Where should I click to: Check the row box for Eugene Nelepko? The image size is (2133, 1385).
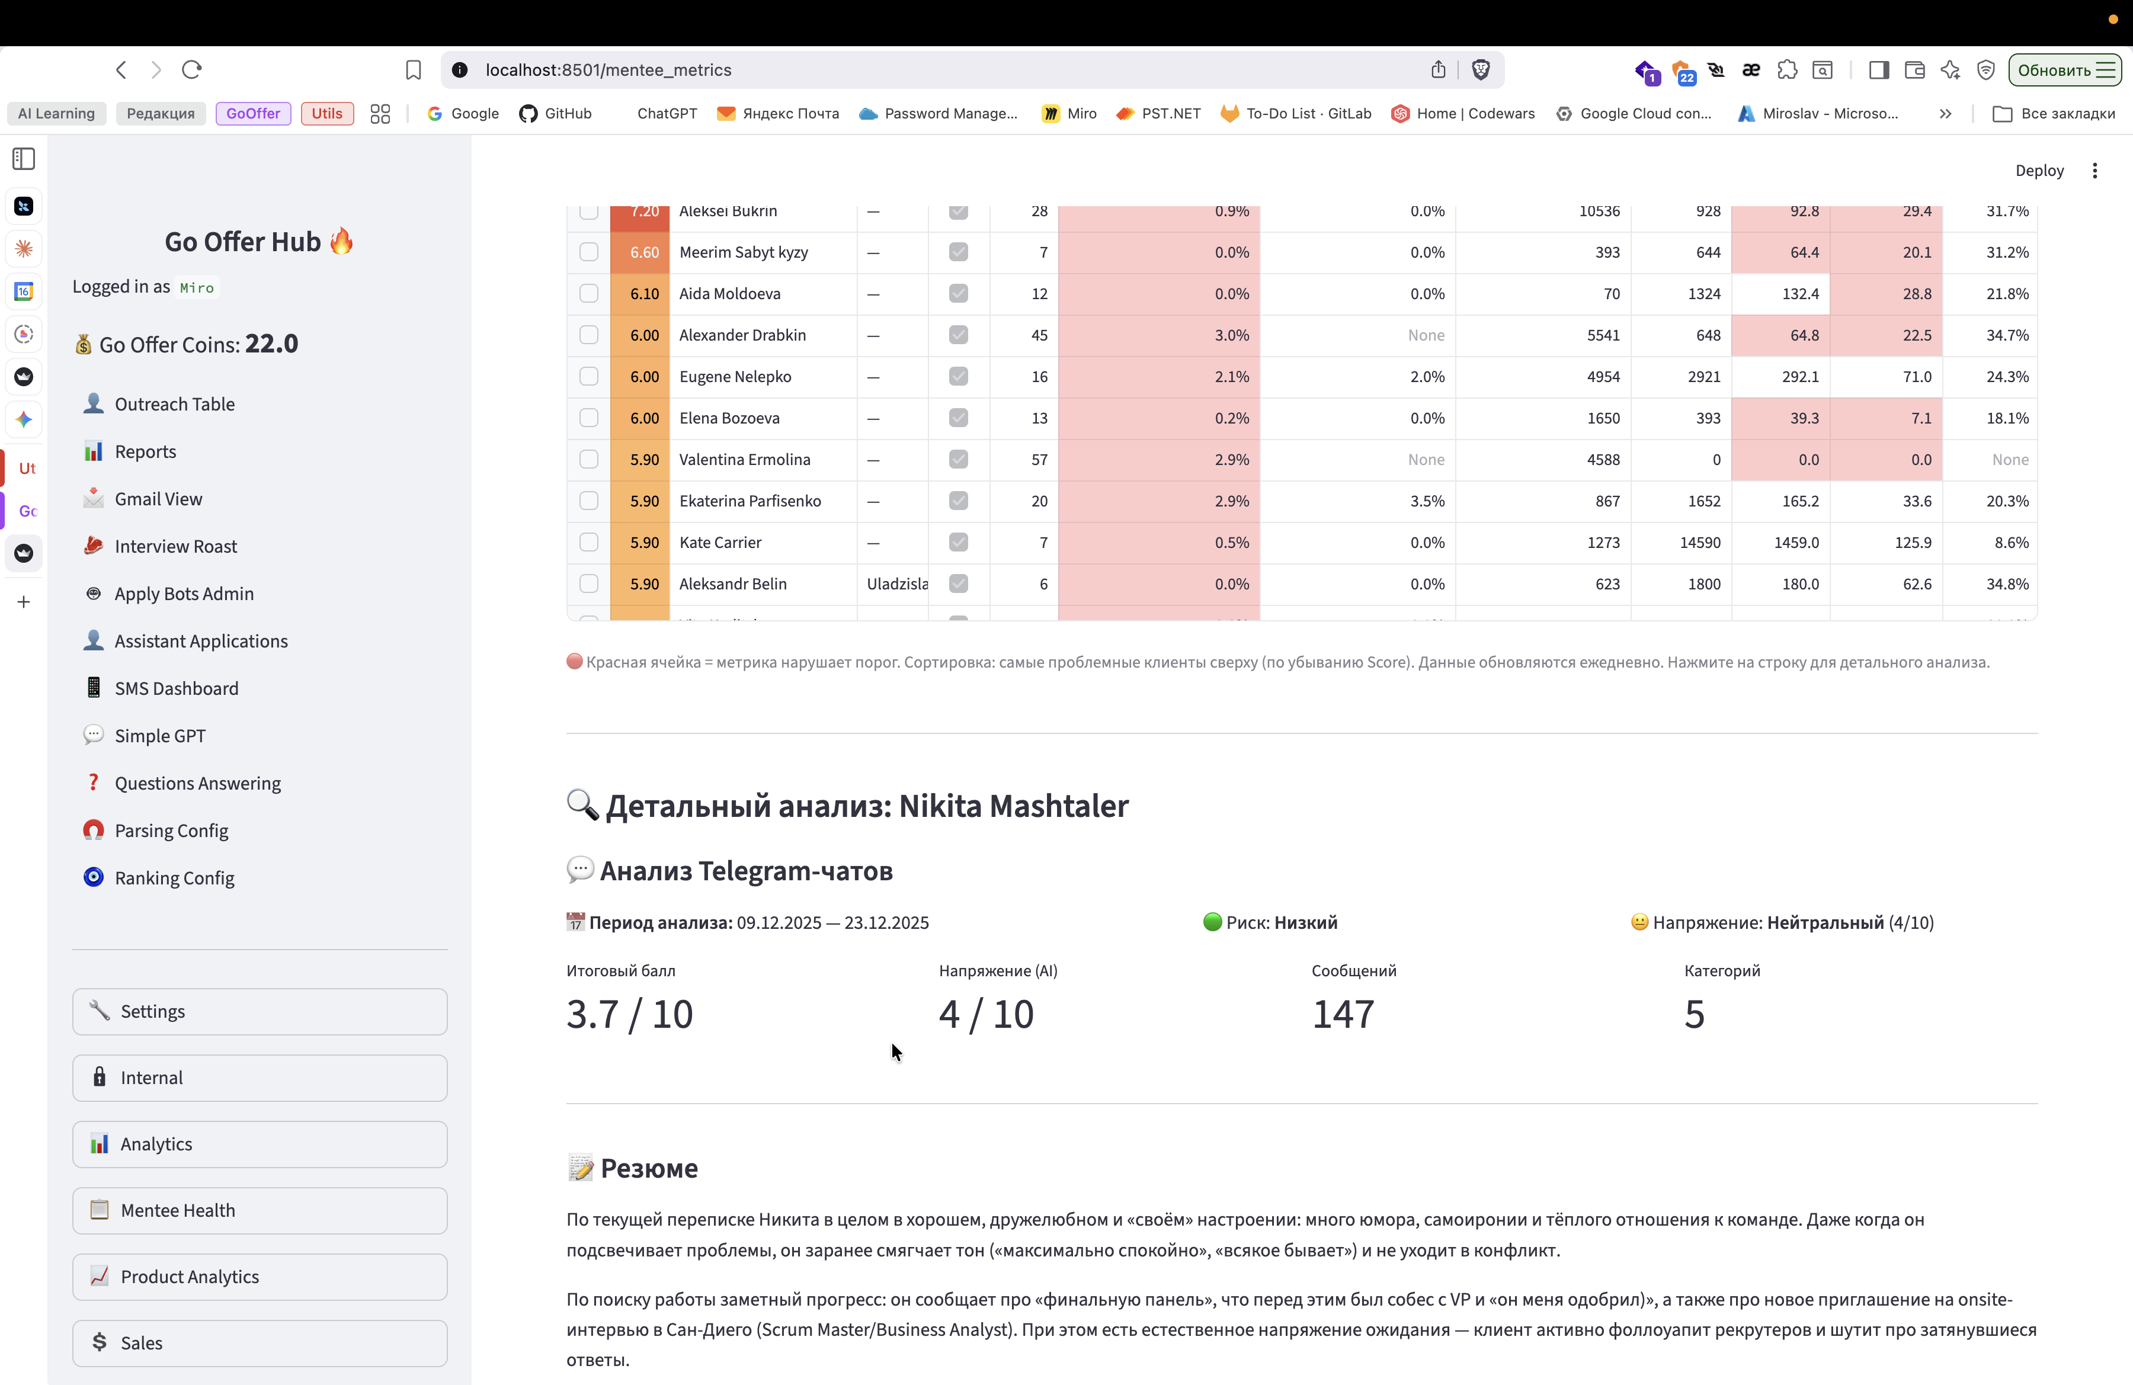(589, 376)
